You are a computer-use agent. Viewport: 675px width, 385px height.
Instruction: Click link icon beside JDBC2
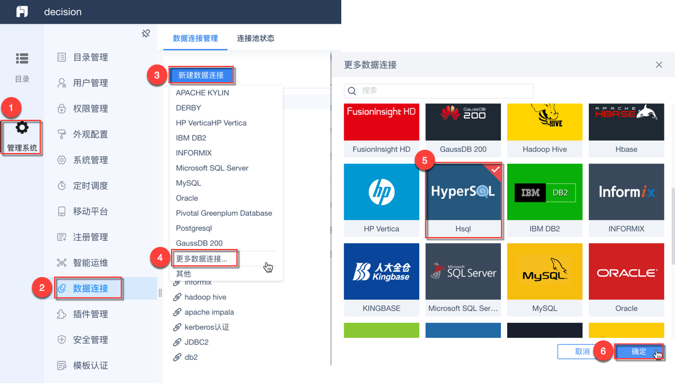[x=177, y=342]
